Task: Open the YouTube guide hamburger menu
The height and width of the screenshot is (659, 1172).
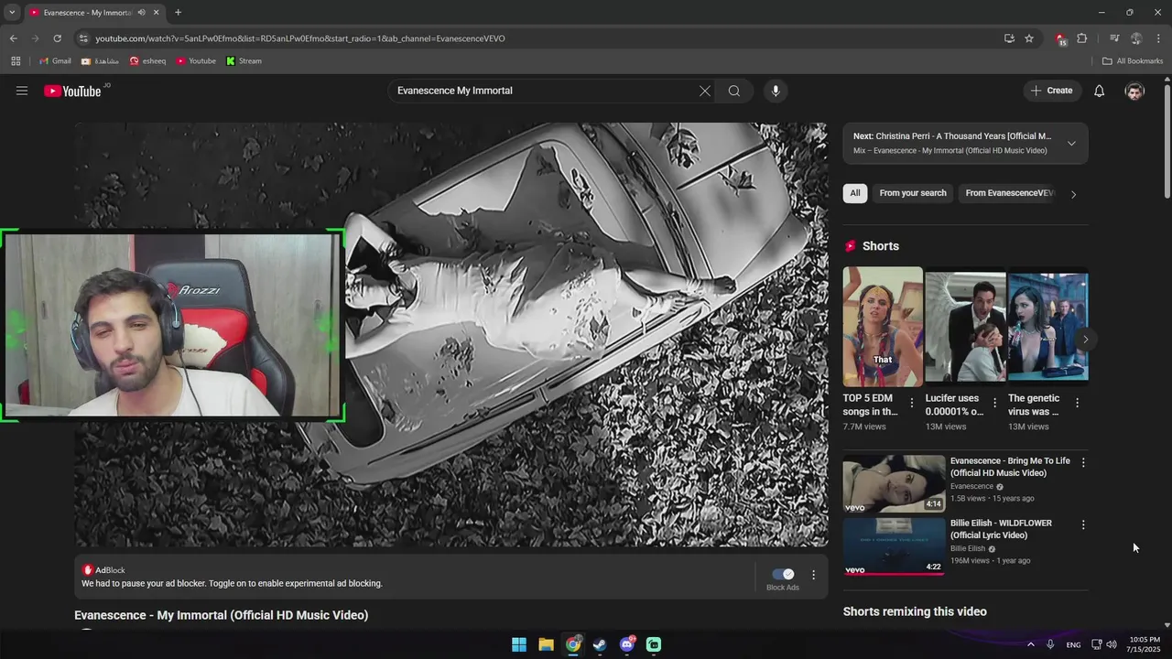Action: 22,91
